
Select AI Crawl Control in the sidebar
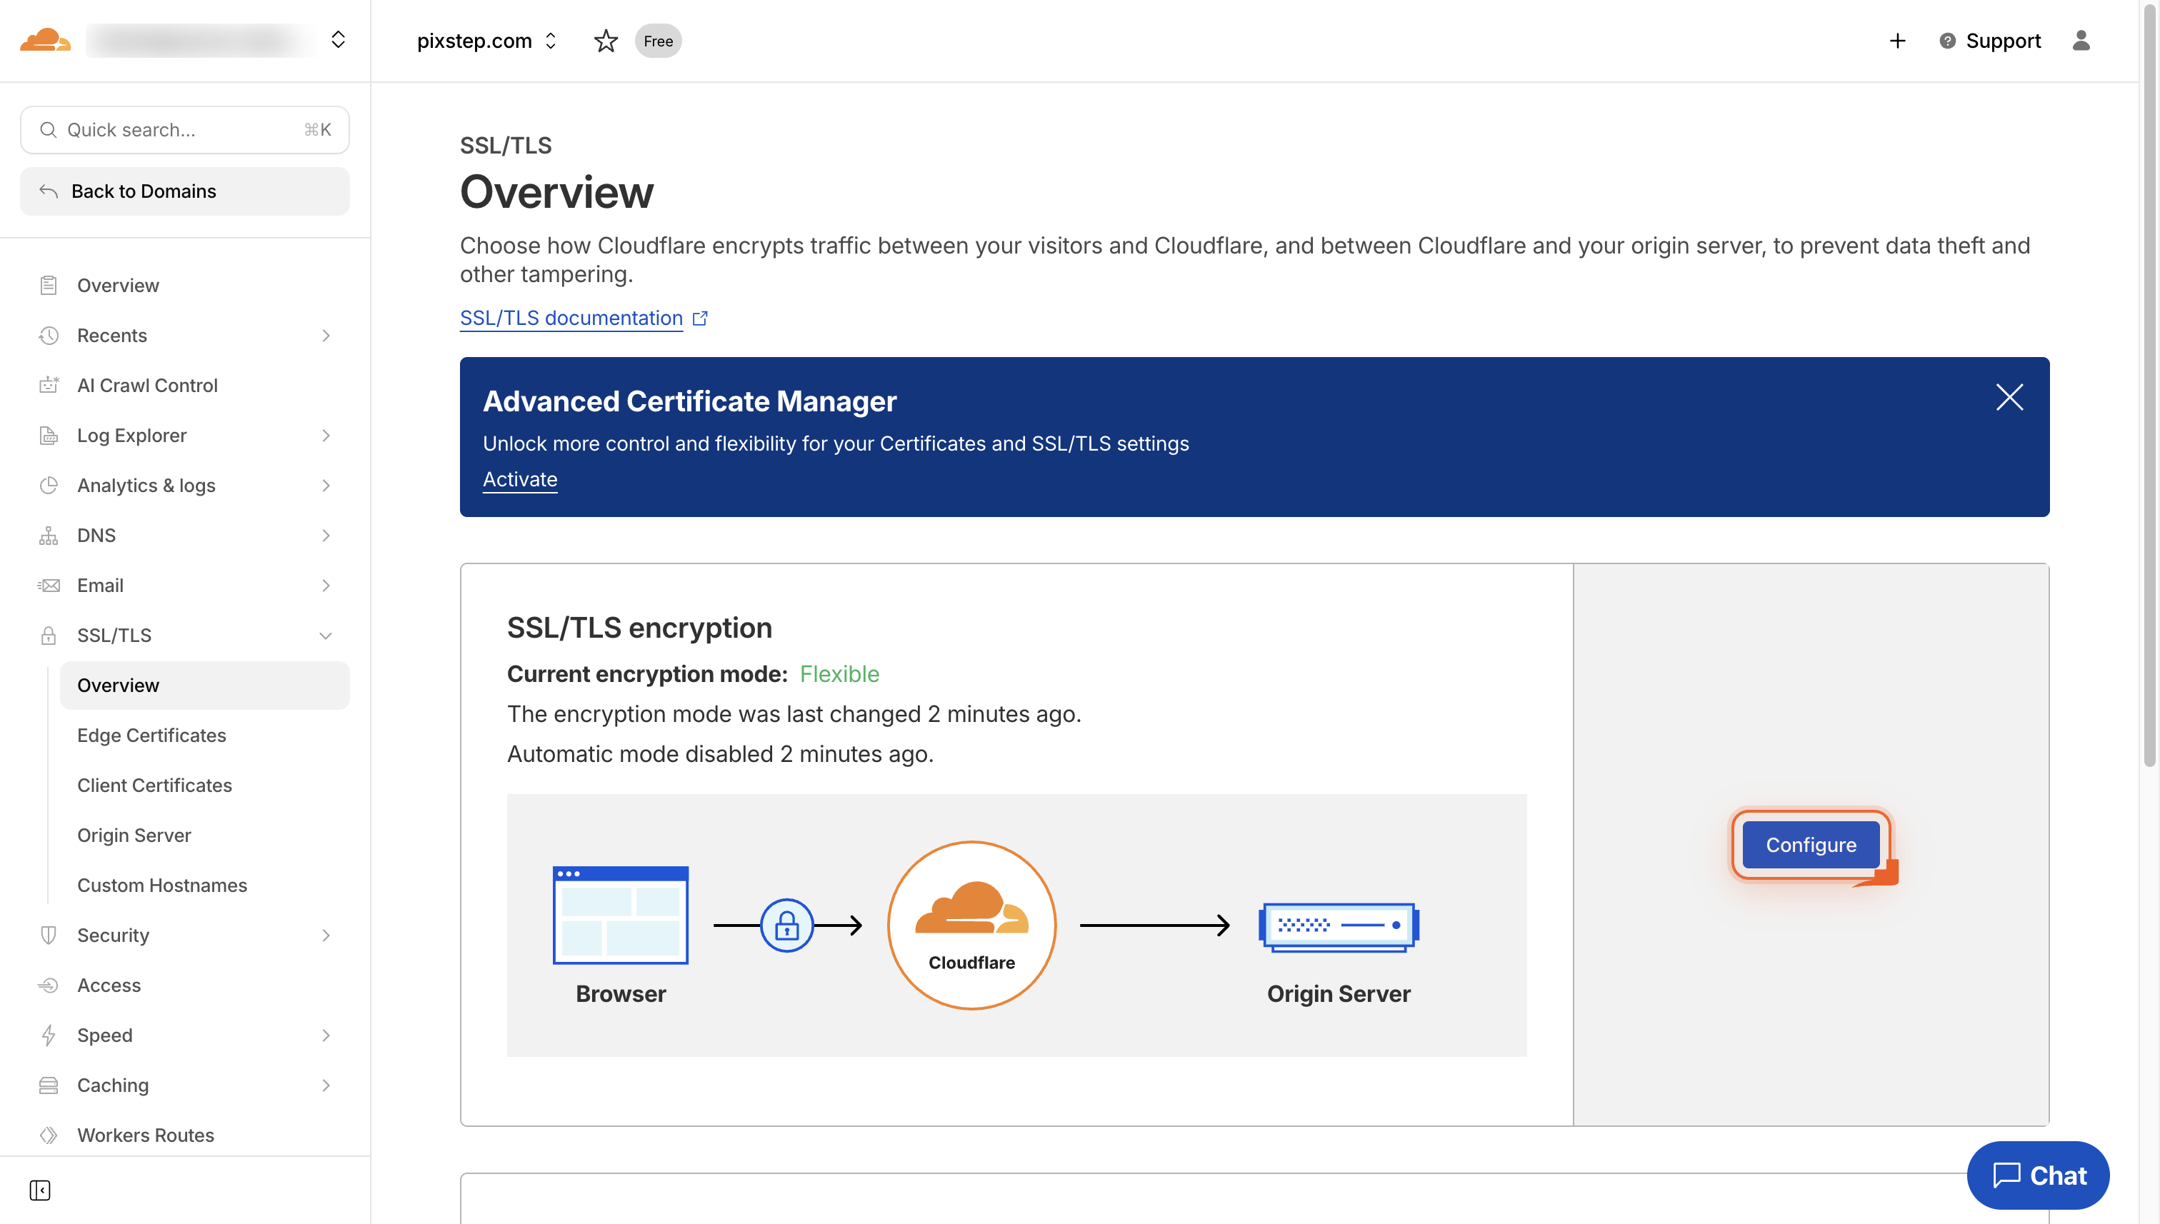coord(147,385)
